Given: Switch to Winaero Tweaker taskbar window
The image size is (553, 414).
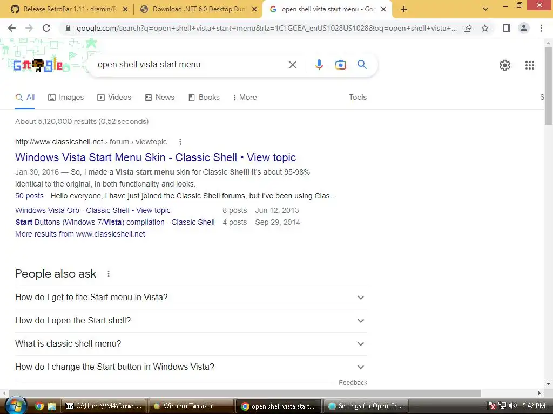Looking at the screenshot, I should pos(191,406).
